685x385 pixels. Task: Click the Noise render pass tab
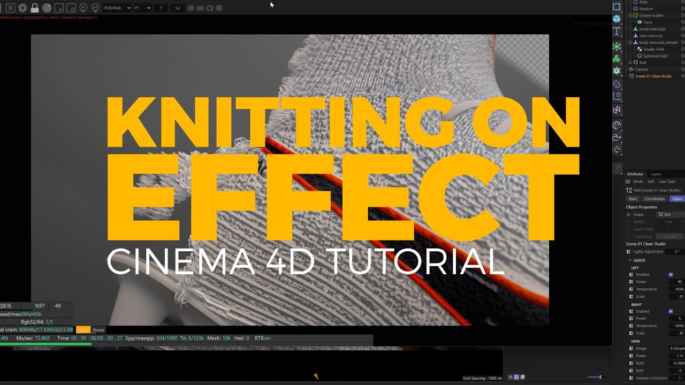point(98,330)
